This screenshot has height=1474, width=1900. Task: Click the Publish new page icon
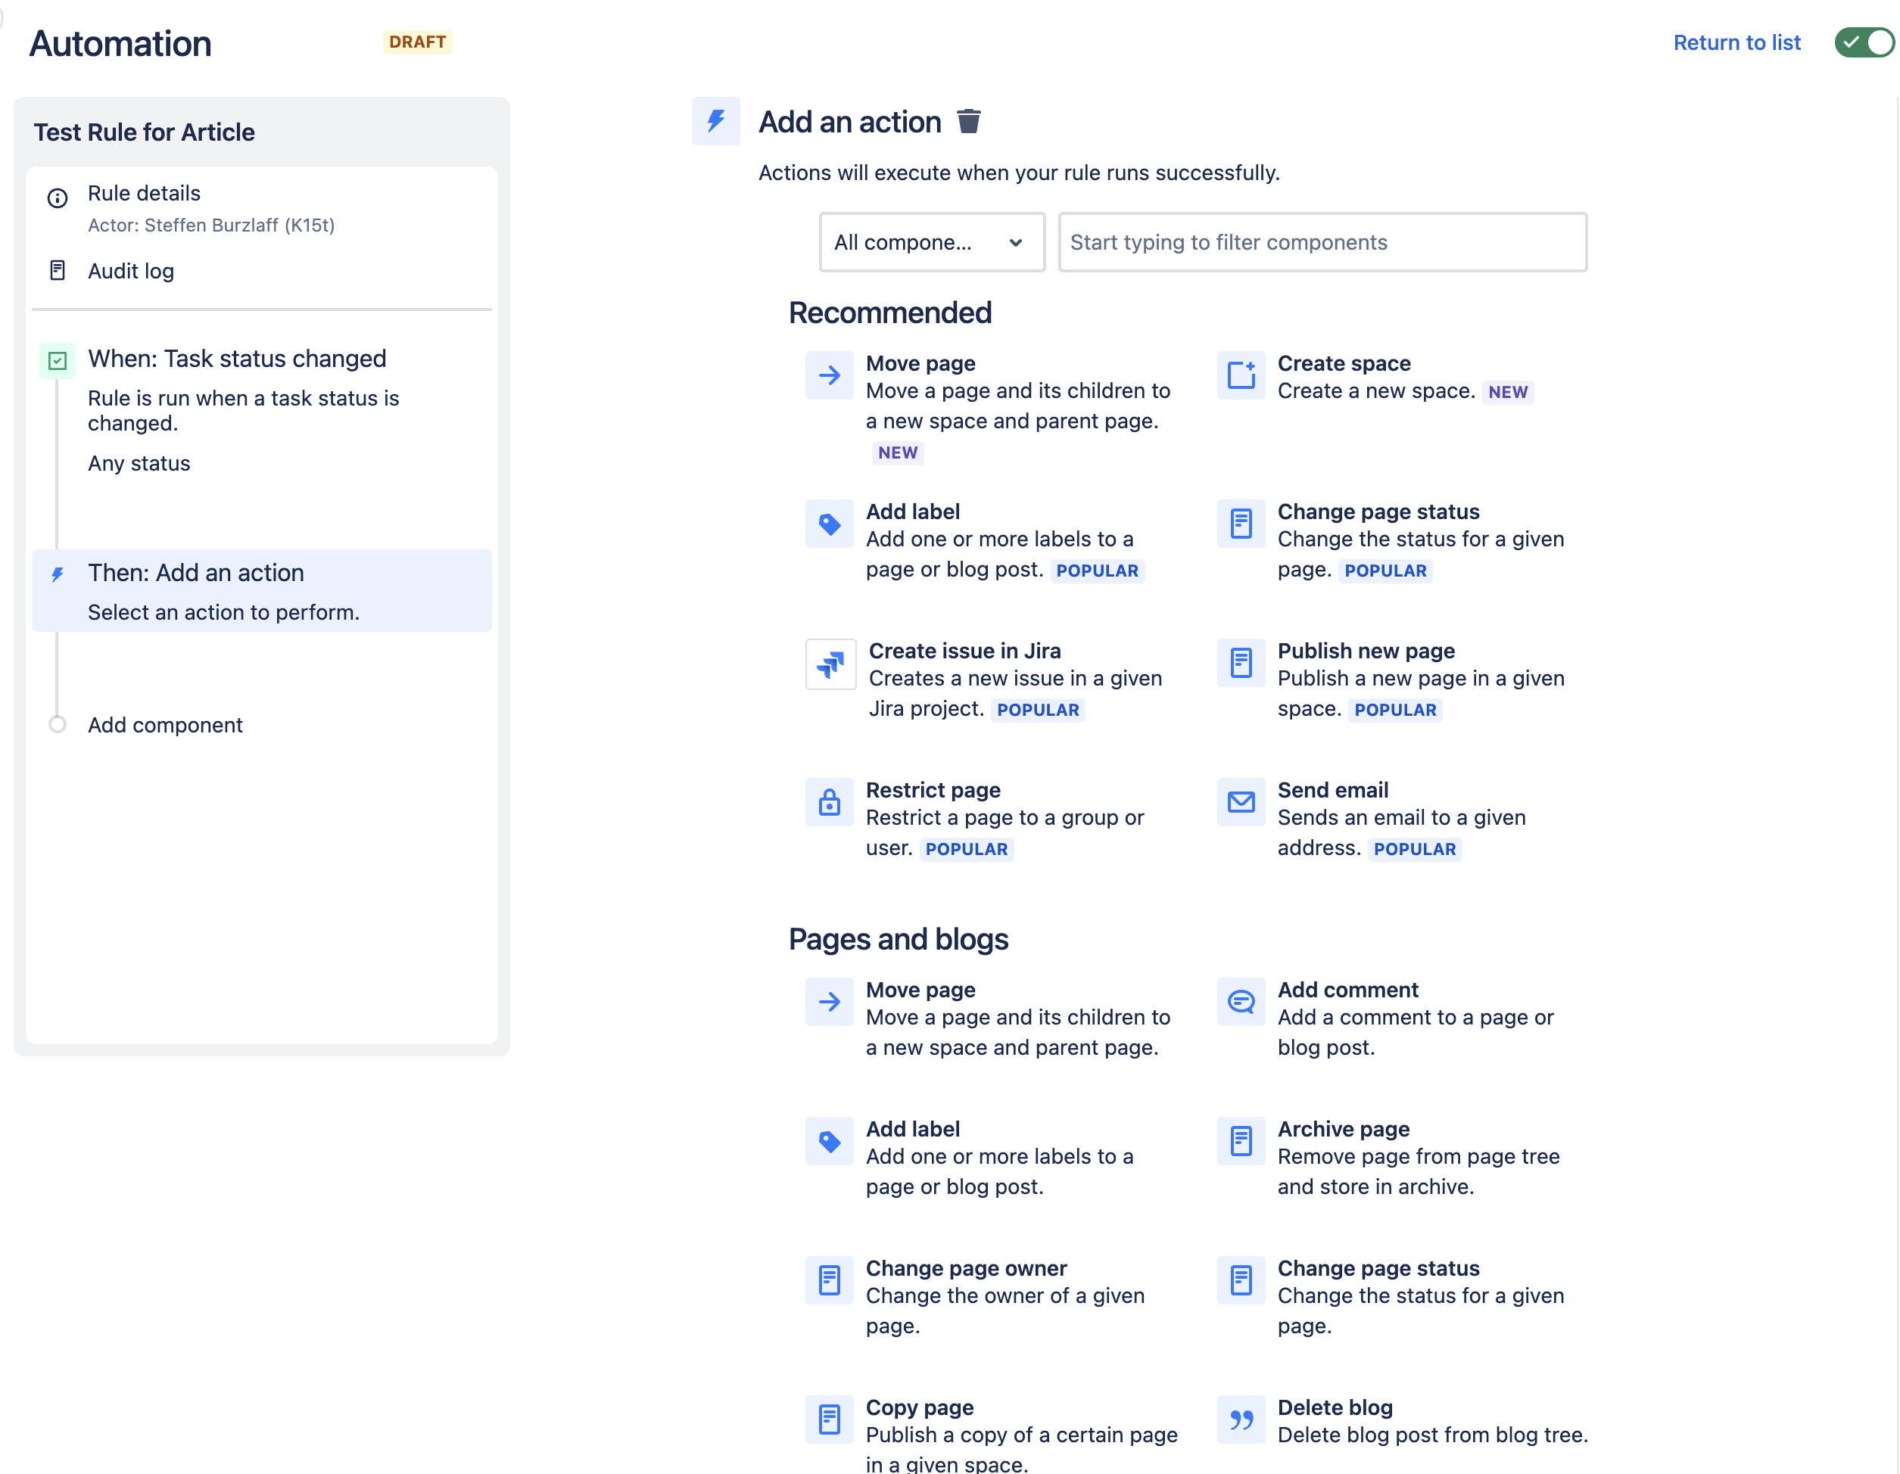click(1241, 663)
